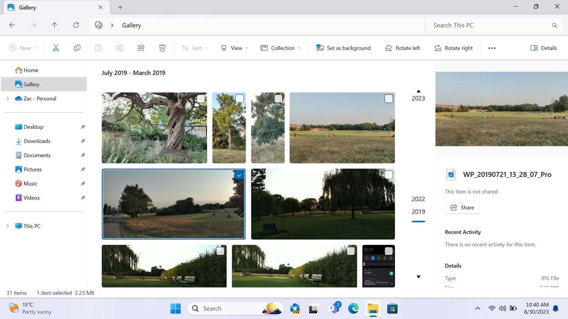Select the weeping willow photo via its checkbox
This screenshot has width=568, height=319.
click(x=388, y=175)
